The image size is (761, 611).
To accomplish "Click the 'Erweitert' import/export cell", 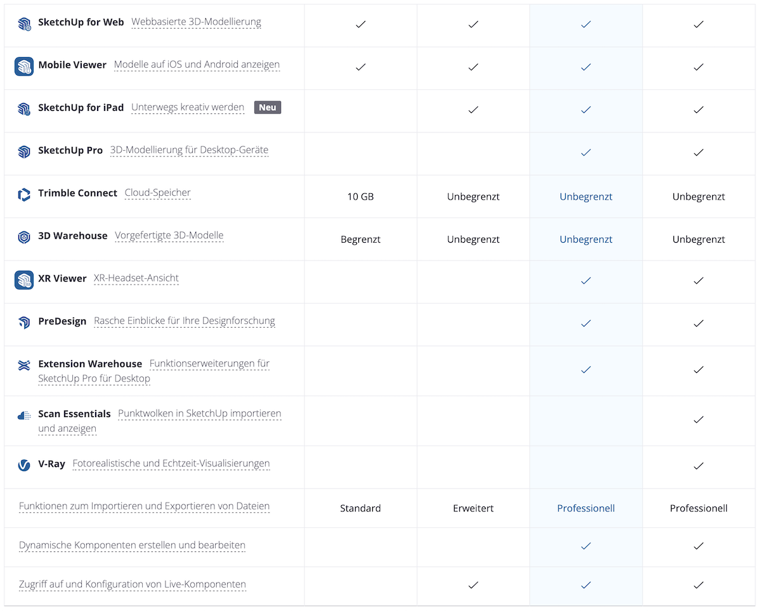I will point(473,508).
